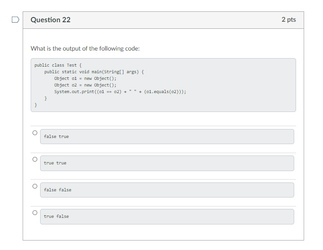The height and width of the screenshot is (250, 323).
Task: Flag Question 22 using the flag icon
Action: click(16, 20)
